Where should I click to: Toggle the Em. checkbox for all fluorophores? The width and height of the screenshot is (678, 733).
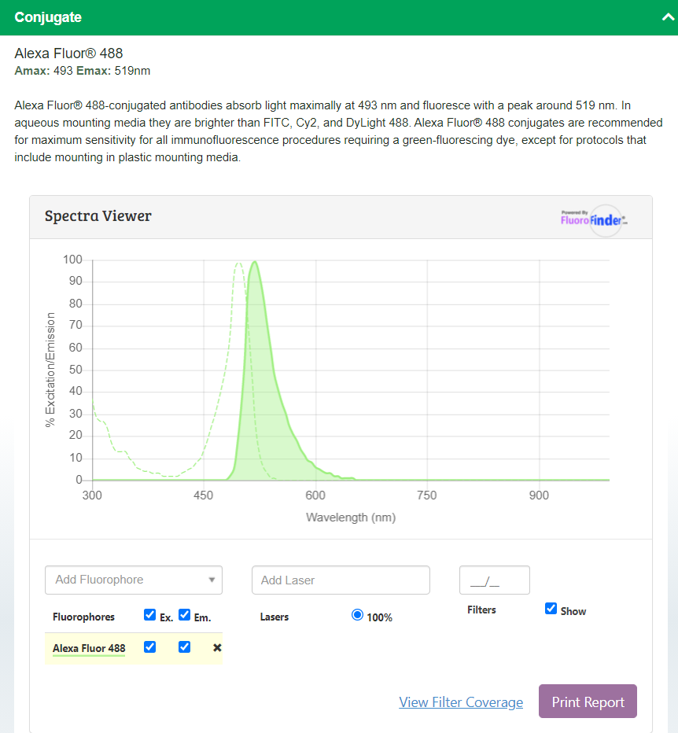[184, 614]
